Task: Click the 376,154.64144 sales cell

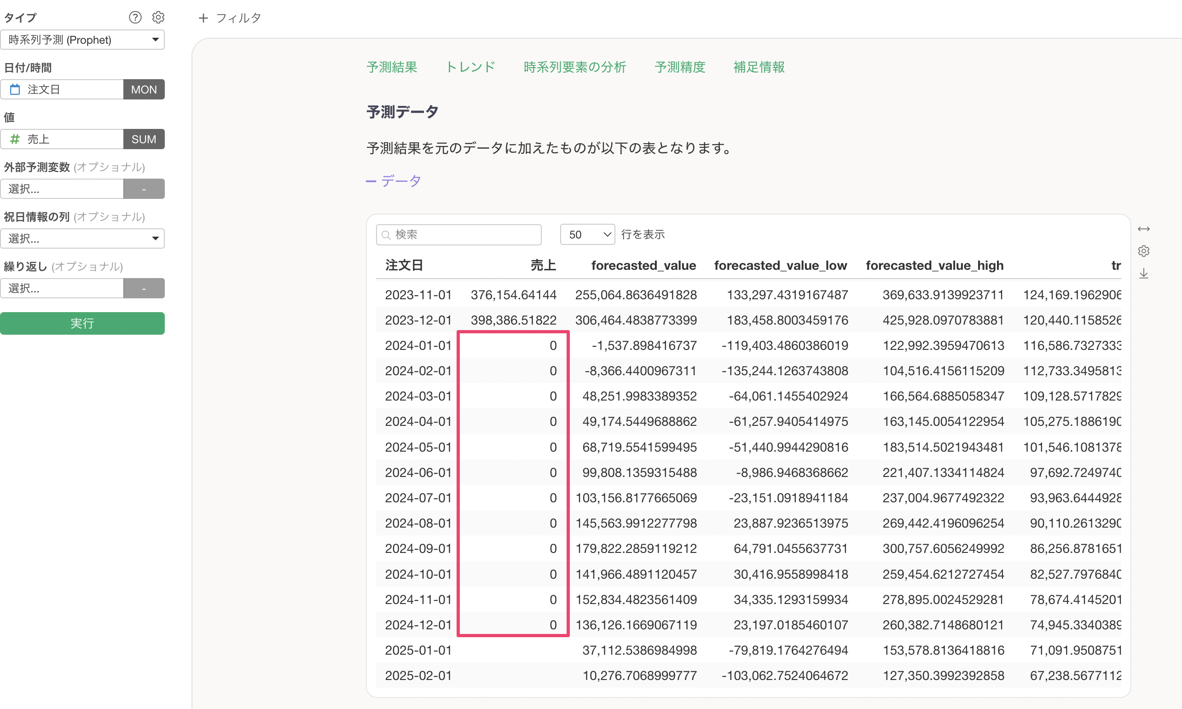Action: (x=513, y=295)
